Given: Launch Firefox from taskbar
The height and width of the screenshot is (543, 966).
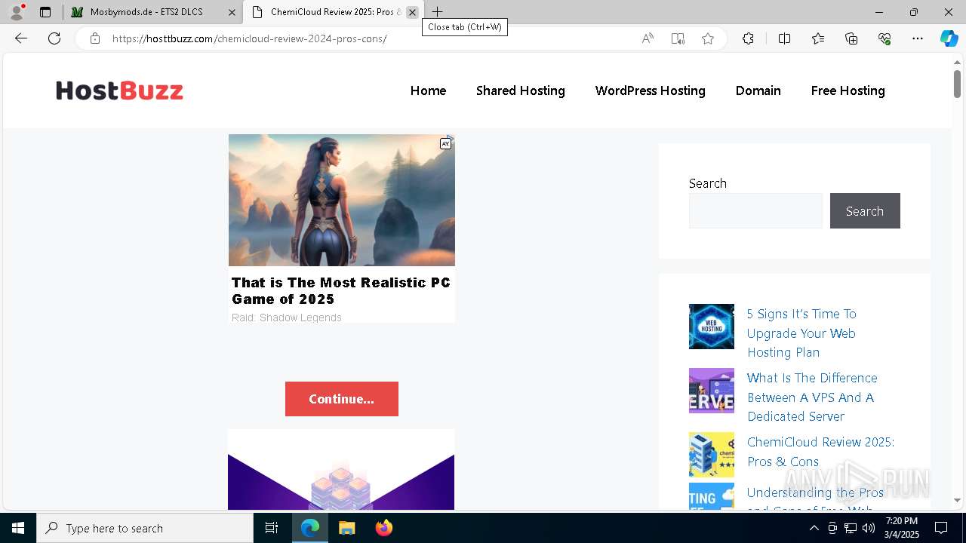Looking at the screenshot, I should [x=384, y=528].
